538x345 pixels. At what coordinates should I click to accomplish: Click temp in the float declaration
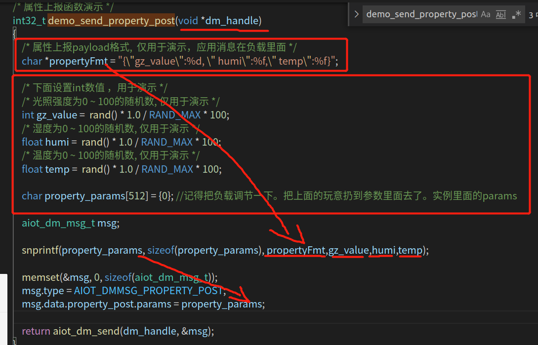pos(57,169)
